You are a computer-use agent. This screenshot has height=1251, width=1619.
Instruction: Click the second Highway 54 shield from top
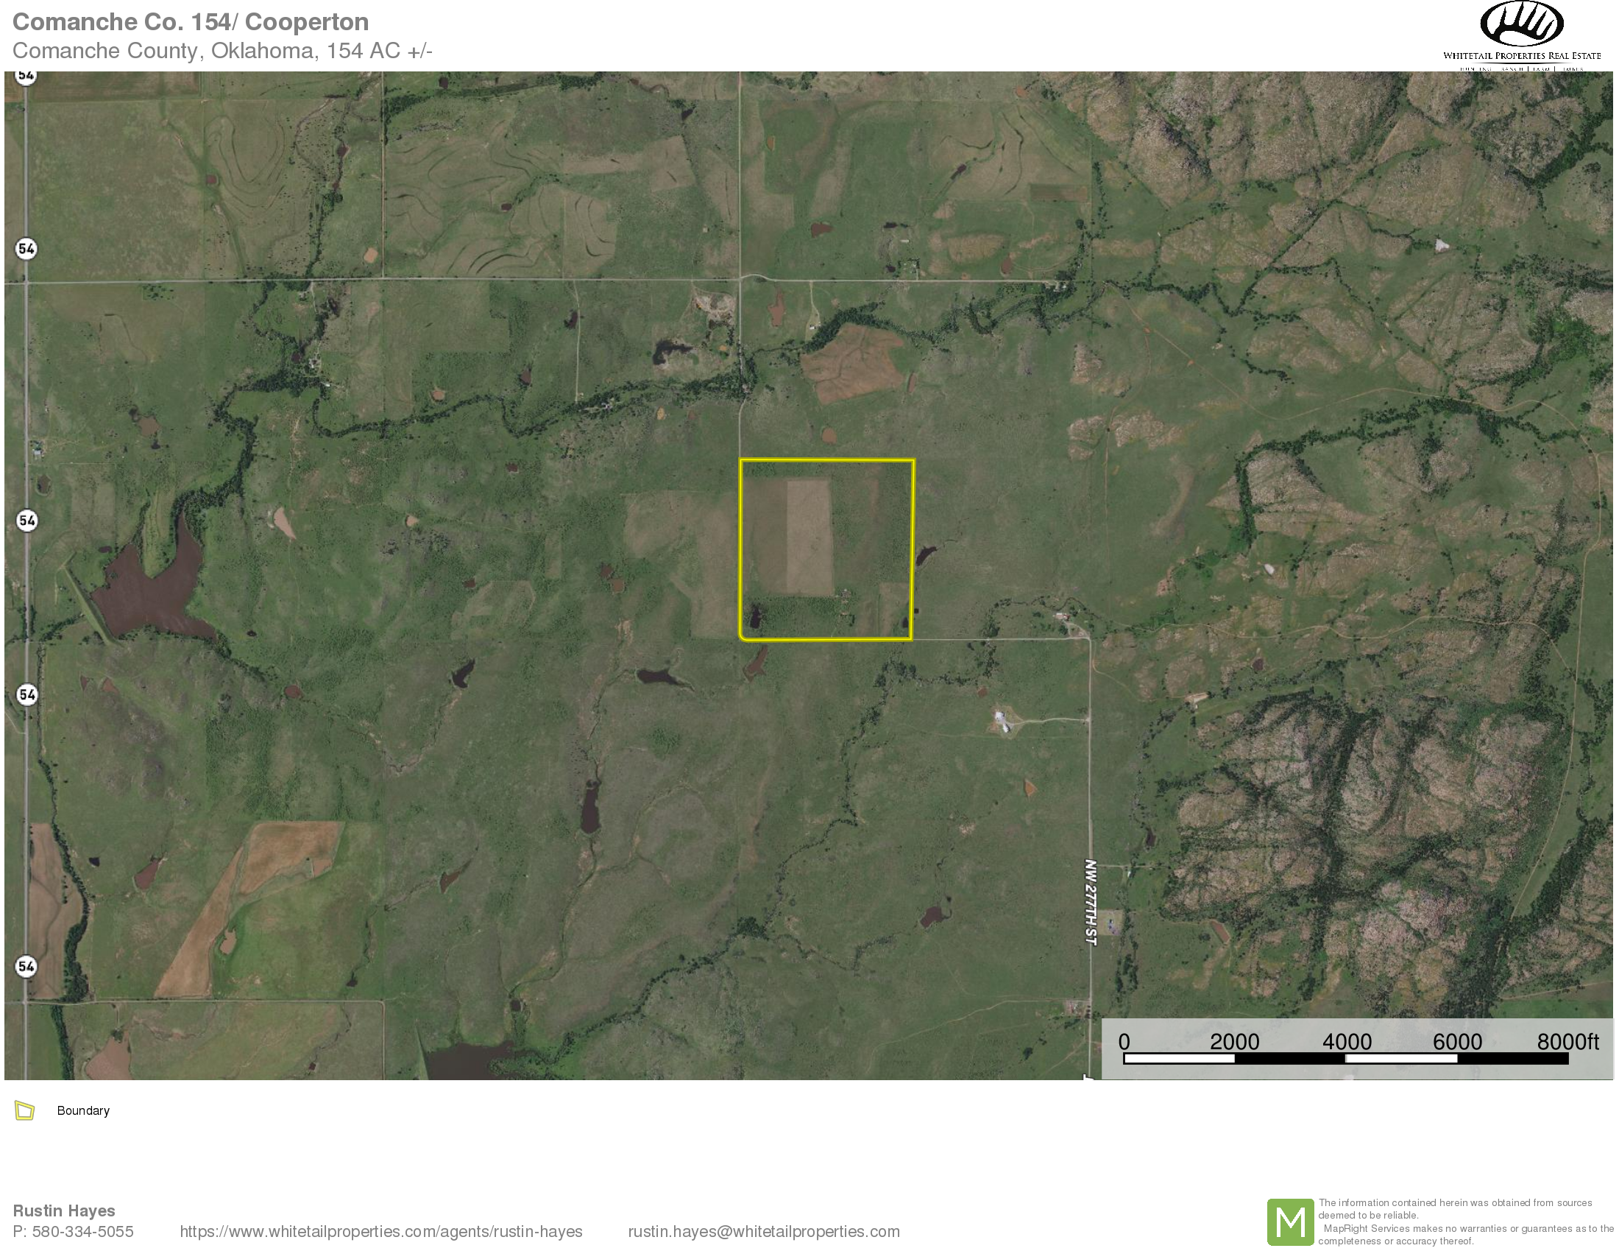tap(26, 248)
